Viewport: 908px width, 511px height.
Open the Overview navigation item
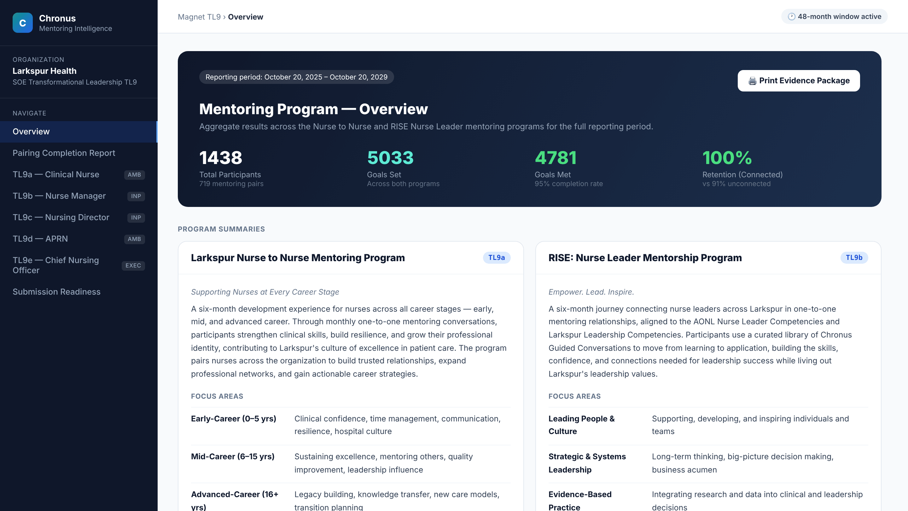pos(79,132)
